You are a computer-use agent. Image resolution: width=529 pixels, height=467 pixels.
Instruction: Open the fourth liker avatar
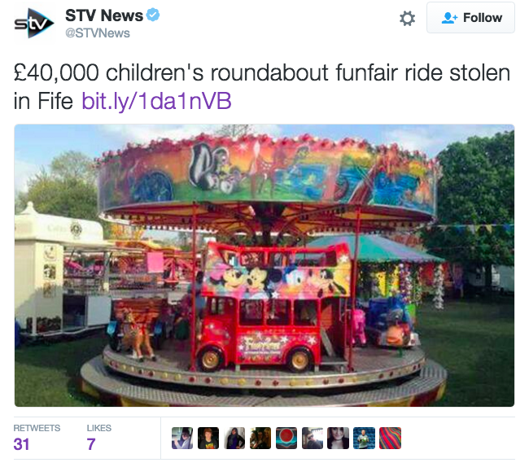(260, 438)
